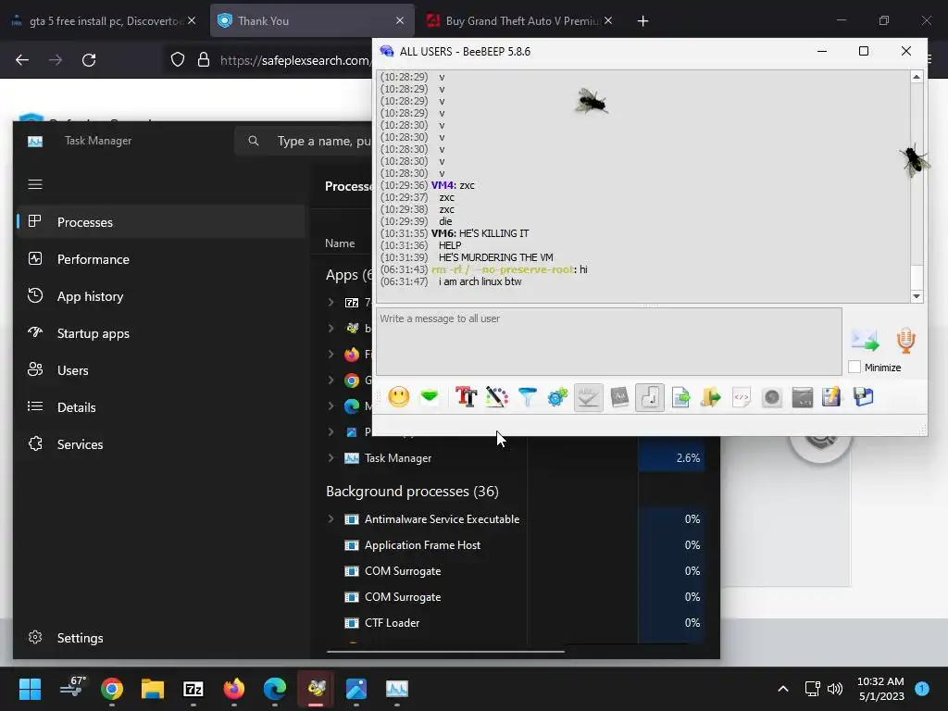
Task: Open the clock showing 10:32 AM
Action: pos(881,689)
